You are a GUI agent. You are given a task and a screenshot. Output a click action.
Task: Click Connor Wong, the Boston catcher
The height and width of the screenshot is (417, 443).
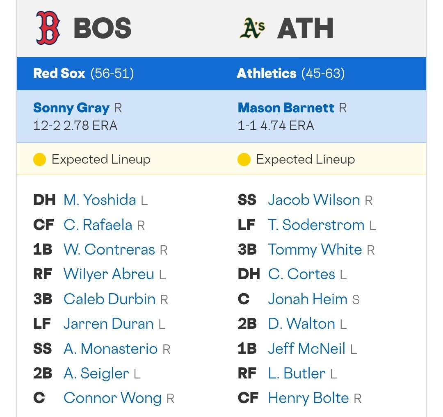click(112, 398)
